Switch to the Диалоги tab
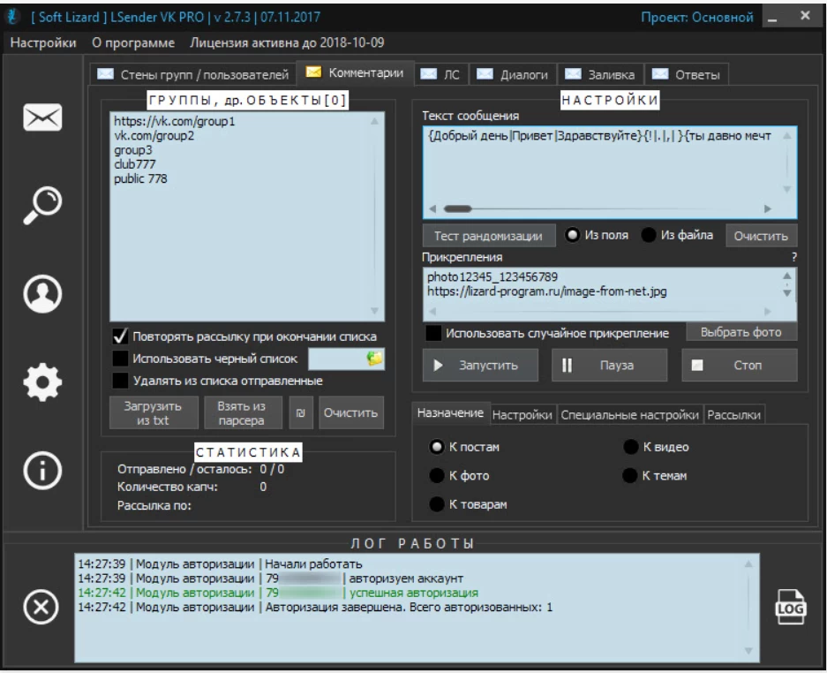 click(x=513, y=74)
